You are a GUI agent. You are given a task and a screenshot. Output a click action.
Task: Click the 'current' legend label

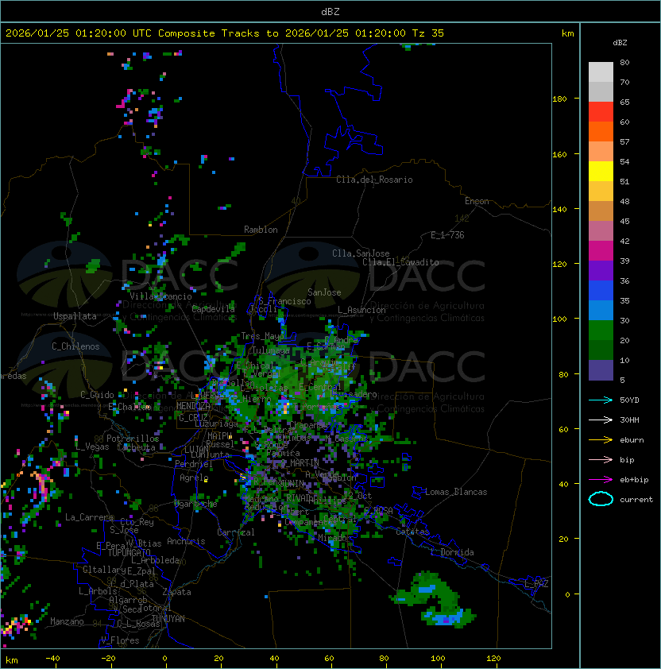636,500
